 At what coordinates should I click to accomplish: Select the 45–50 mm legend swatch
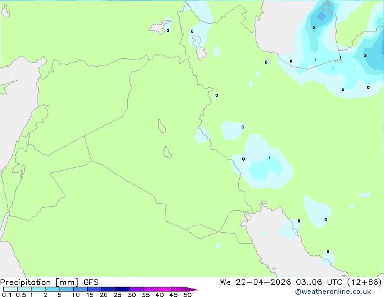pos(178,289)
